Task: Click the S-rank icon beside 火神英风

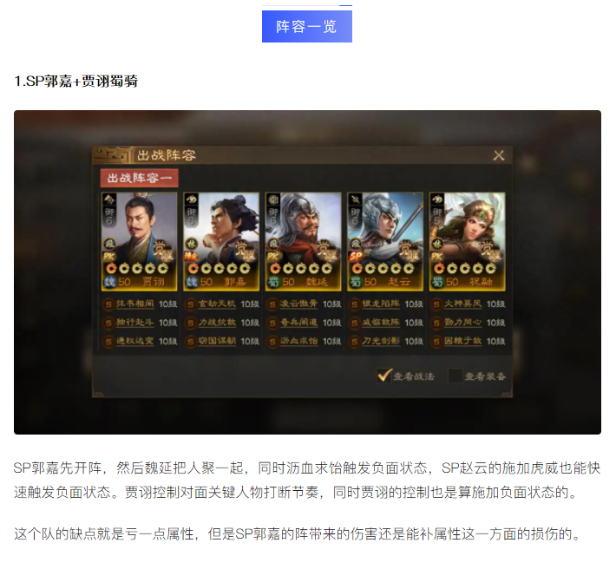Action: coord(436,304)
